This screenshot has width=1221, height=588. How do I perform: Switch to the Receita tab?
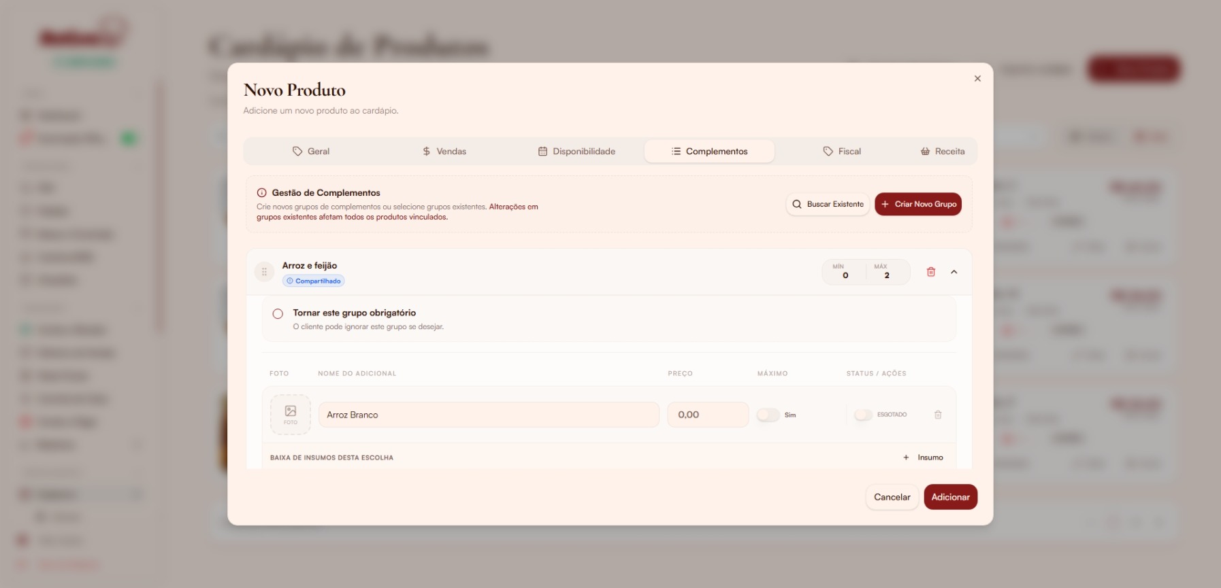point(943,151)
